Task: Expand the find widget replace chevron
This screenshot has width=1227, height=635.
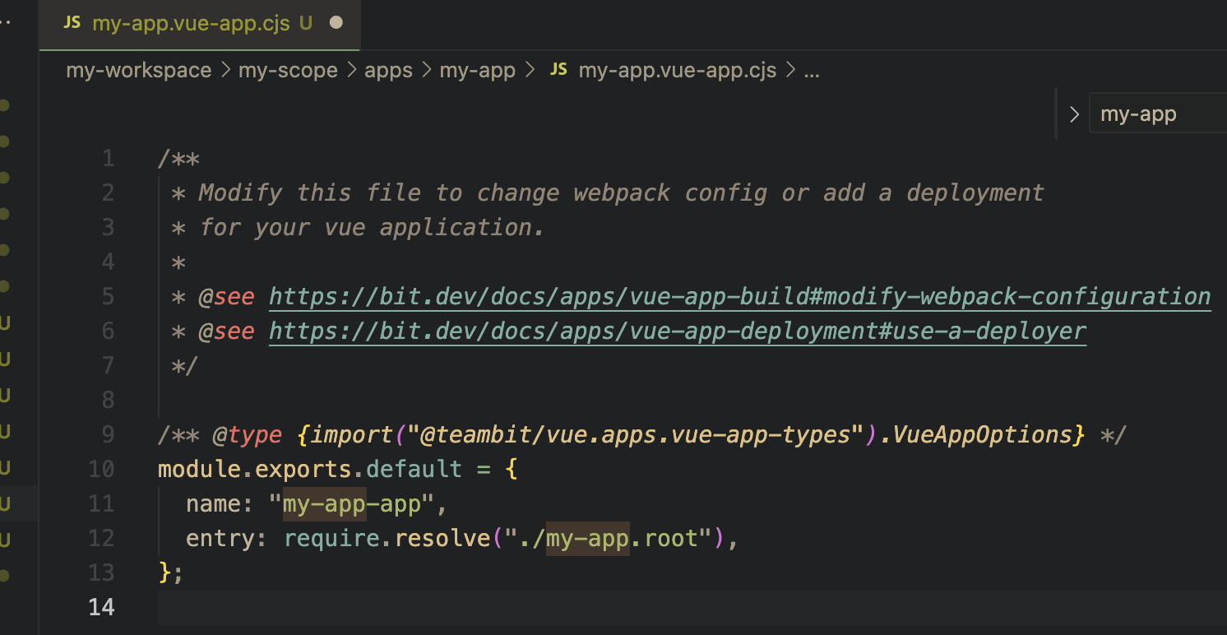Action: [x=1074, y=114]
